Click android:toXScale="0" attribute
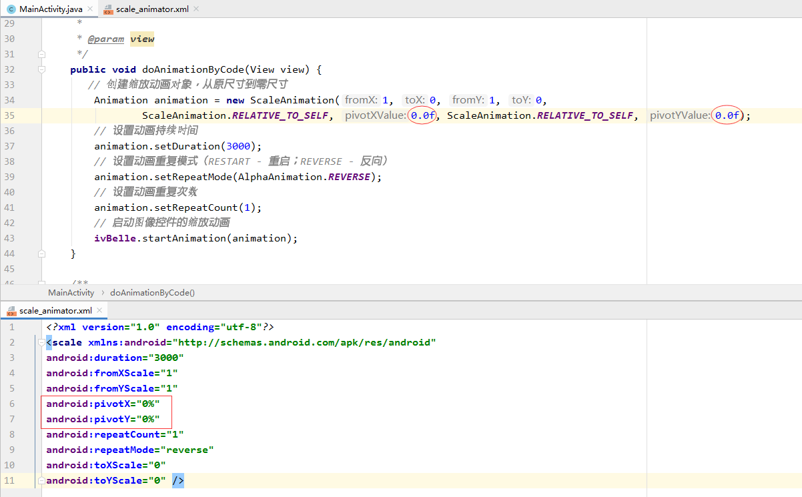This screenshot has width=802, height=497. [106, 465]
